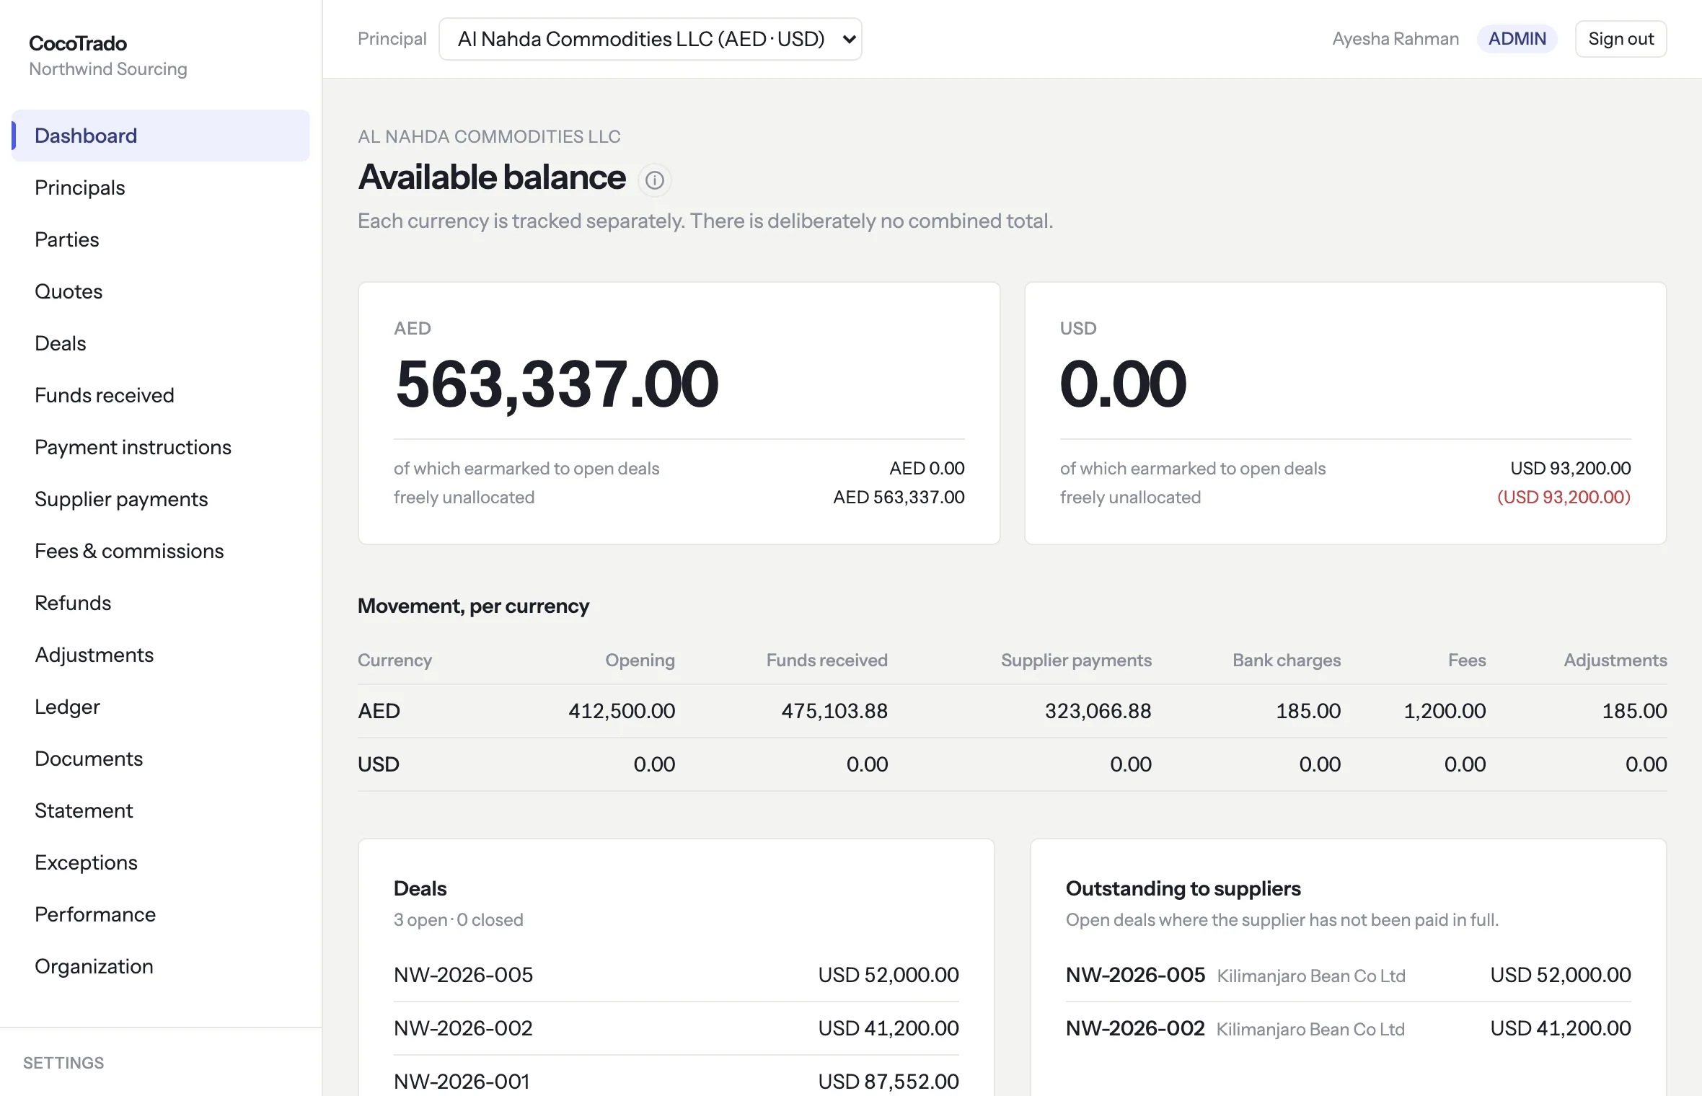Screen dimensions: 1702x1096
Task: Click the Available balance info icon
Action: click(x=654, y=180)
